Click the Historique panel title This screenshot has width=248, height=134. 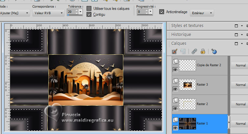[x=181, y=35]
